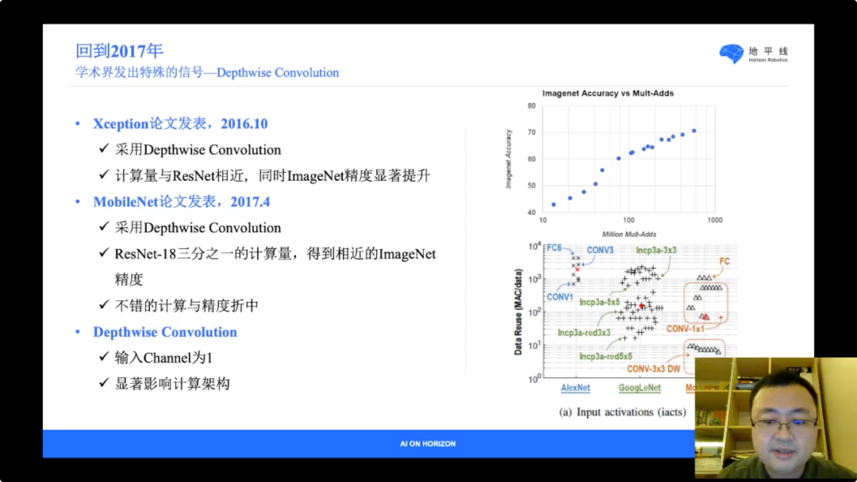This screenshot has height=482, width=857.
Task: Click the Incp3a-red3x3 annotation label
Action: (584, 332)
